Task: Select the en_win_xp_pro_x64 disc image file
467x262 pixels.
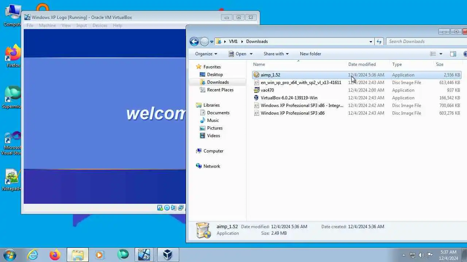Action: (x=357, y=83)
